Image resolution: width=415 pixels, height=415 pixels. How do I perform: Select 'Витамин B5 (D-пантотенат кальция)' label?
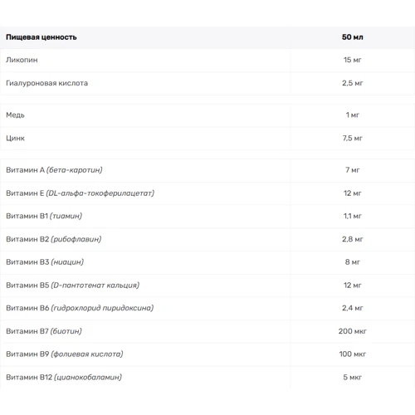(x=72, y=286)
